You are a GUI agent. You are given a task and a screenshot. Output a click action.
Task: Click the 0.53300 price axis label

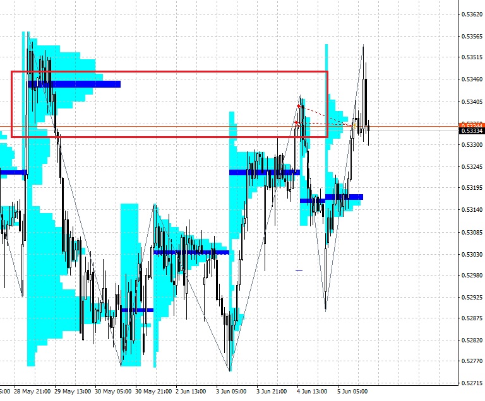coord(472,145)
